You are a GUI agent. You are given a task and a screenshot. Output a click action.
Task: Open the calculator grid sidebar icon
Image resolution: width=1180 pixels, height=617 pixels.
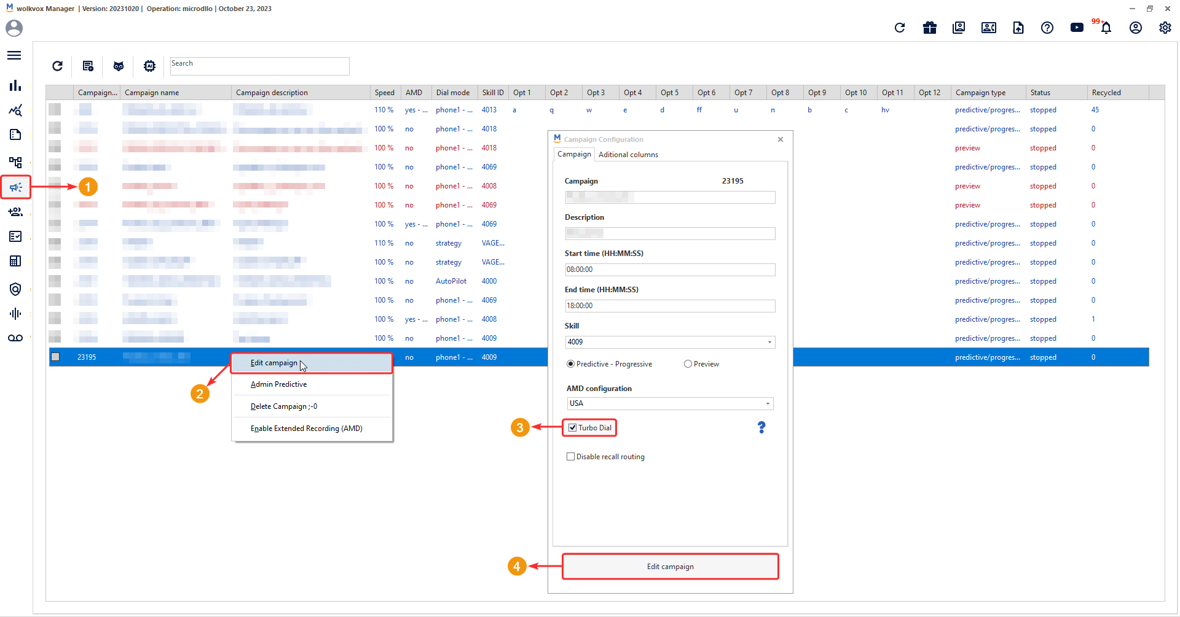(15, 261)
